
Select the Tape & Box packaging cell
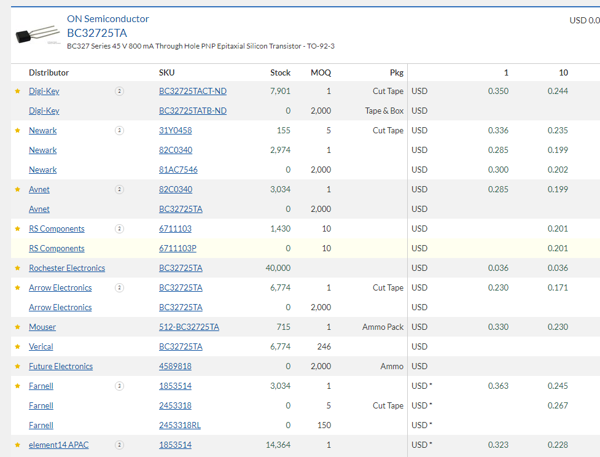tap(384, 111)
